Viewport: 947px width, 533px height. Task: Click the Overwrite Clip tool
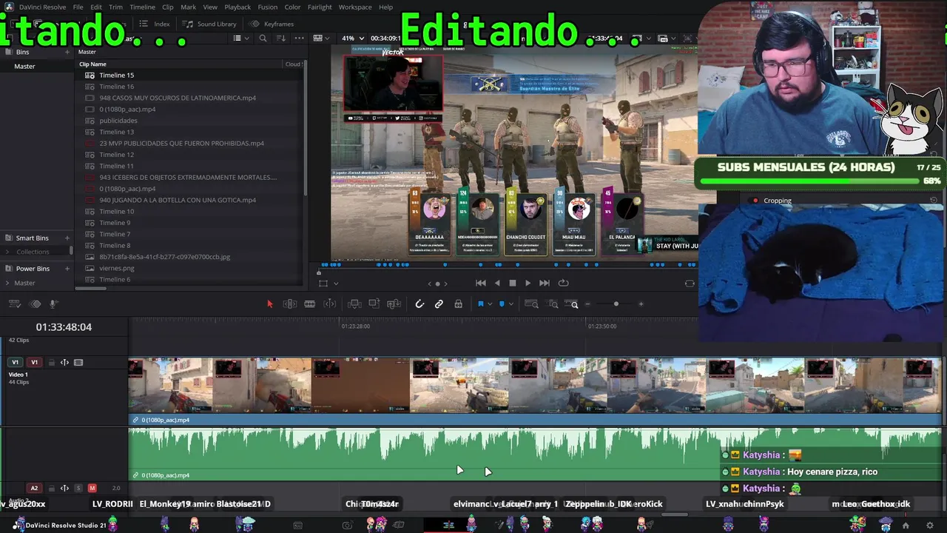click(374, 304)
